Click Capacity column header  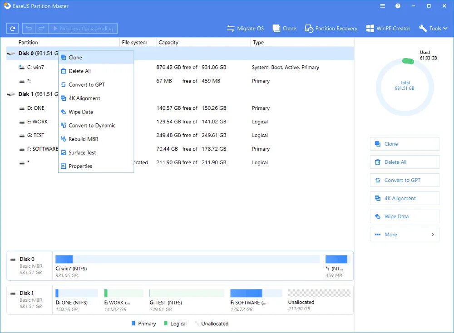[168, 42]
